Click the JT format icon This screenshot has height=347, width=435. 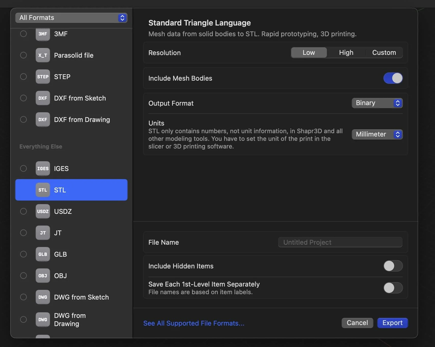click(43, 233)
